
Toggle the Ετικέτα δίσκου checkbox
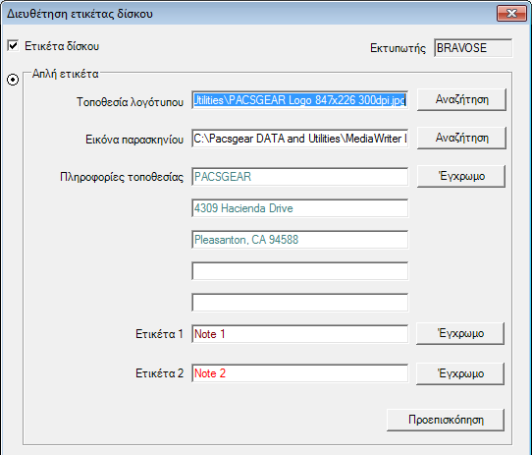point(13,45)
